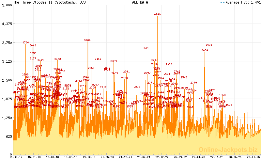The image size is (261, 160).
Task: Click the 3454 data label
Action: pos(205,50)
